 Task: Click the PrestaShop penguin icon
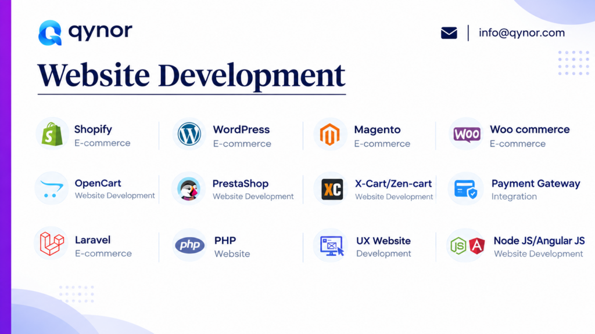189,188
